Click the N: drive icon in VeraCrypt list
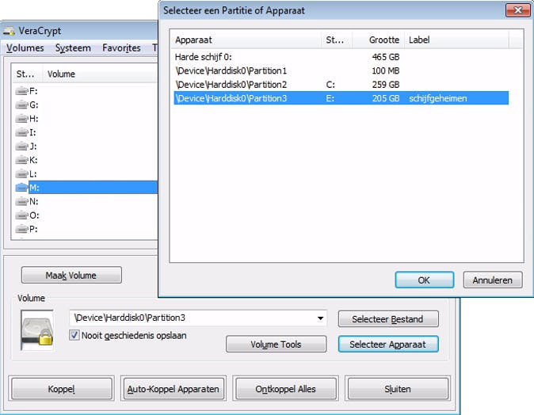Screen dimensions: 534x415 point(21,201)
